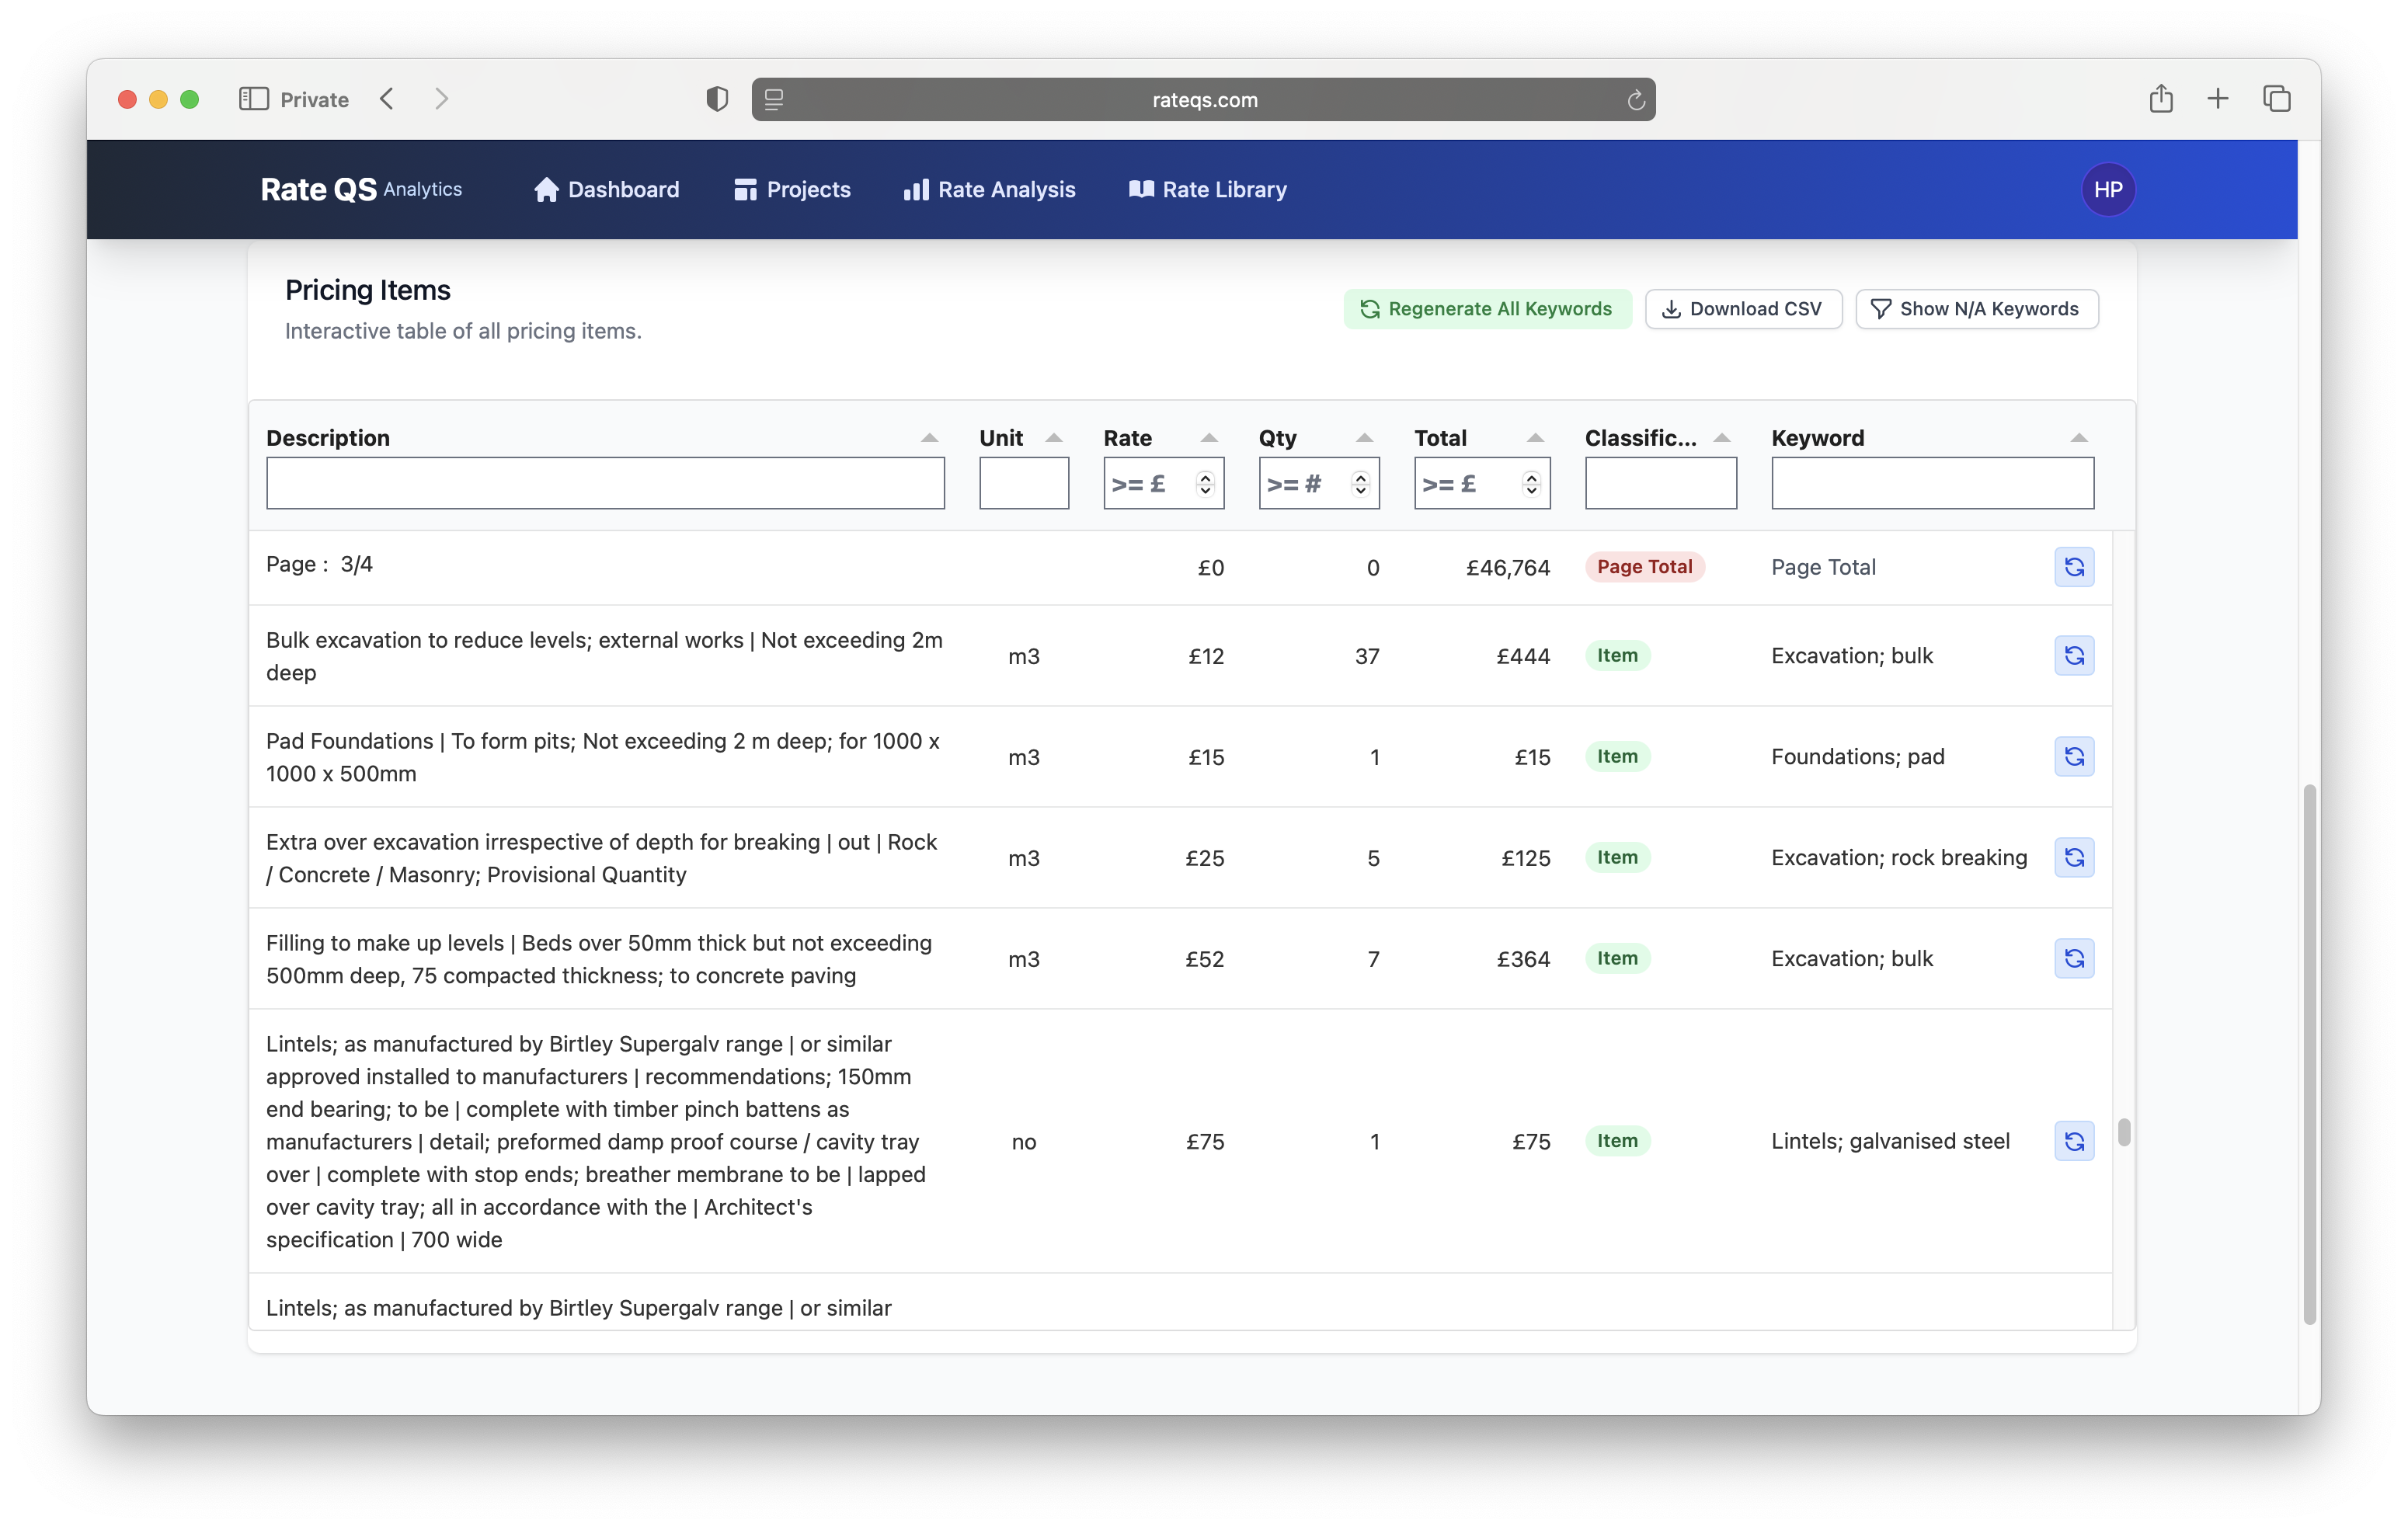Viewport: 2408px width, 1530px height.
Task: Click the £46,764 total cell
Action: click(1507, 568)
